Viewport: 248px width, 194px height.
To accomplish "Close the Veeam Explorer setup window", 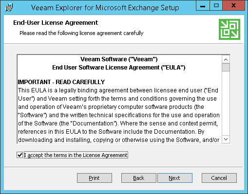I will [233, 6].
